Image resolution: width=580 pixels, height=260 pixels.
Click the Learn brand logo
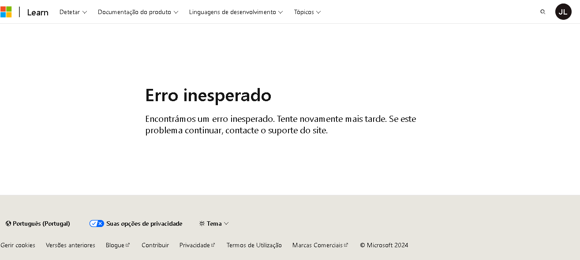37,12
